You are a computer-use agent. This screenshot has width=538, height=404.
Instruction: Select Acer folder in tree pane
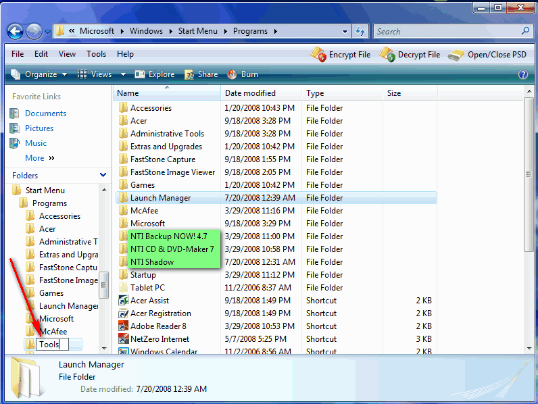[x=47, y=229]
